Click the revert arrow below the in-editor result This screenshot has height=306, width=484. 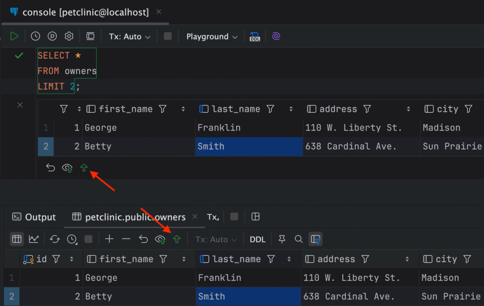(x=50, y=168)
